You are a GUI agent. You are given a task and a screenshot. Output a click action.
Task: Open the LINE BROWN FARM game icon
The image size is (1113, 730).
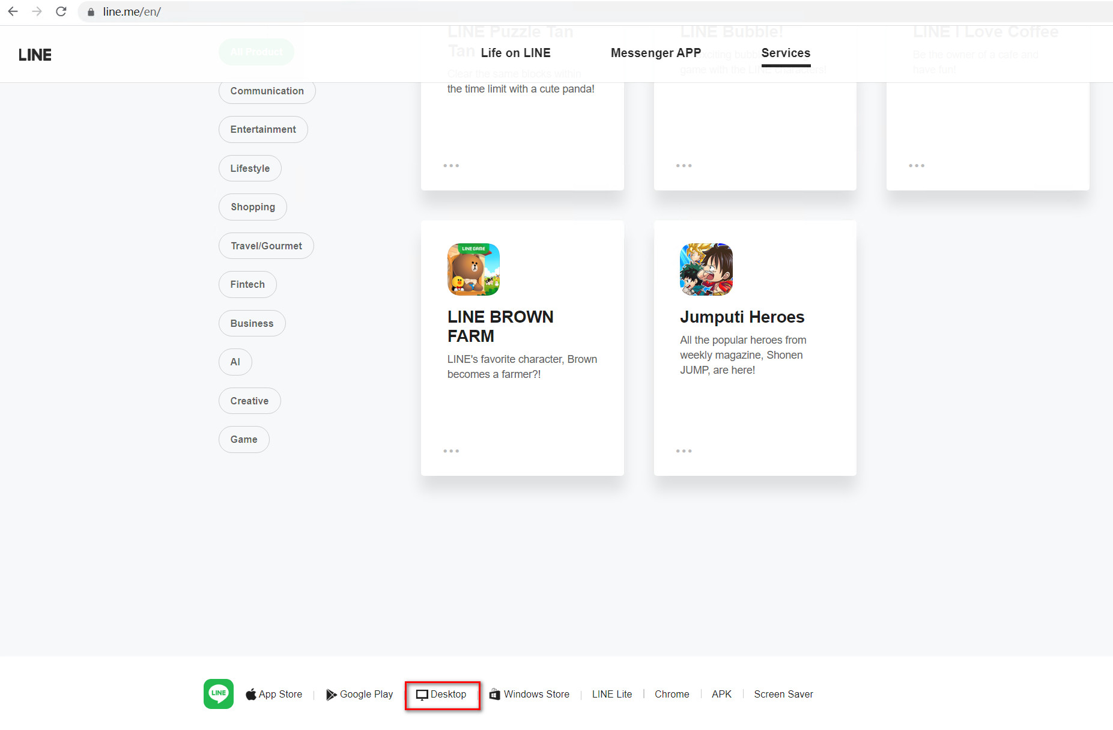pos(473,269)
